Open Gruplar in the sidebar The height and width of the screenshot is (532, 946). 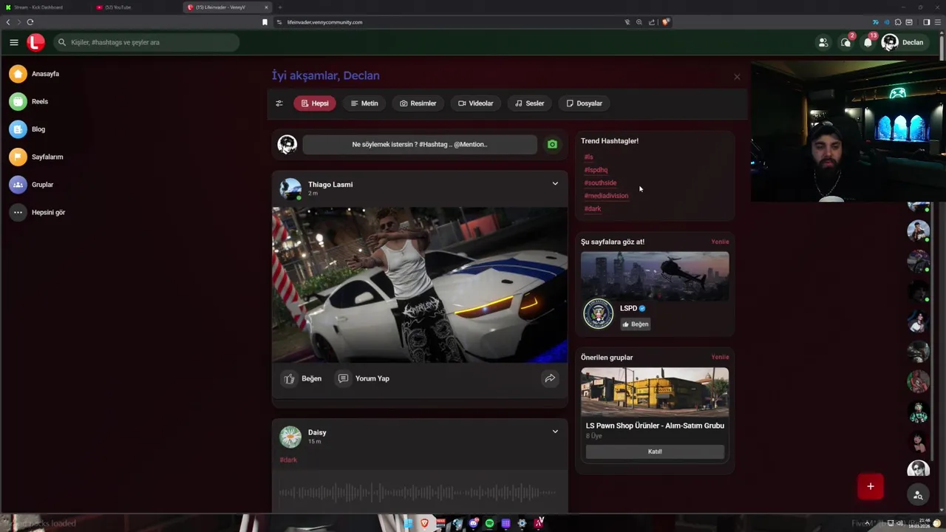click(x=32, y=185)
